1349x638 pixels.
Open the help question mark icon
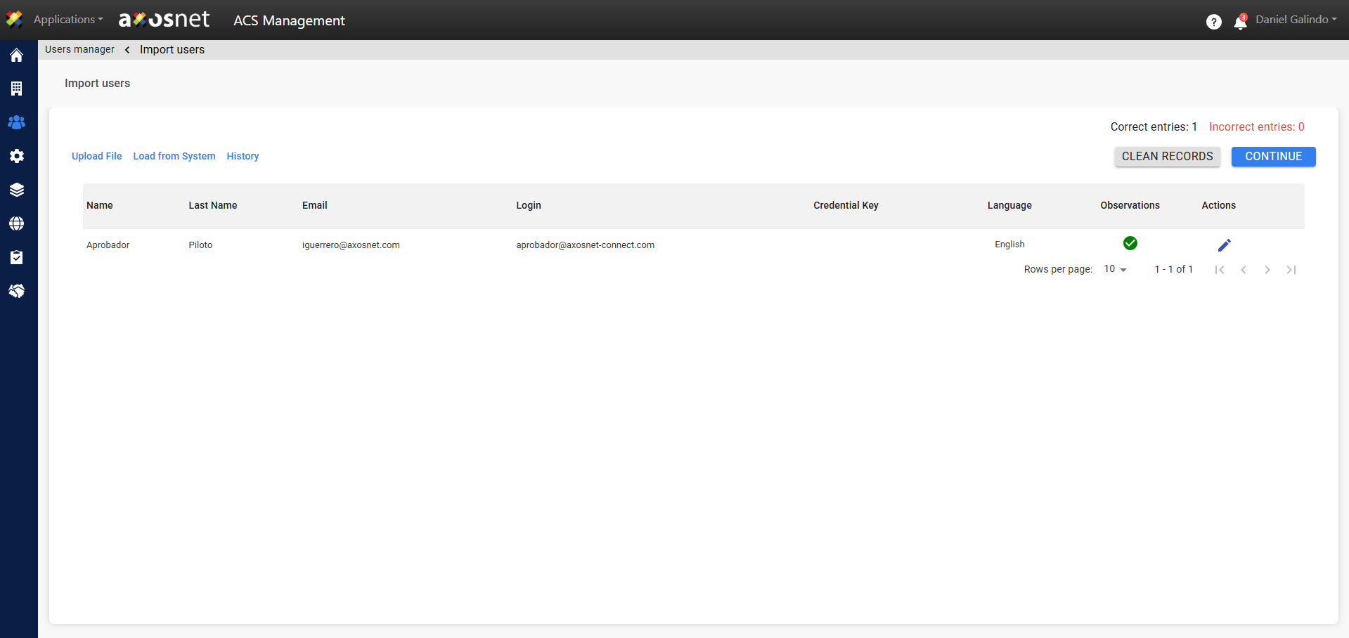point(1213,22)
